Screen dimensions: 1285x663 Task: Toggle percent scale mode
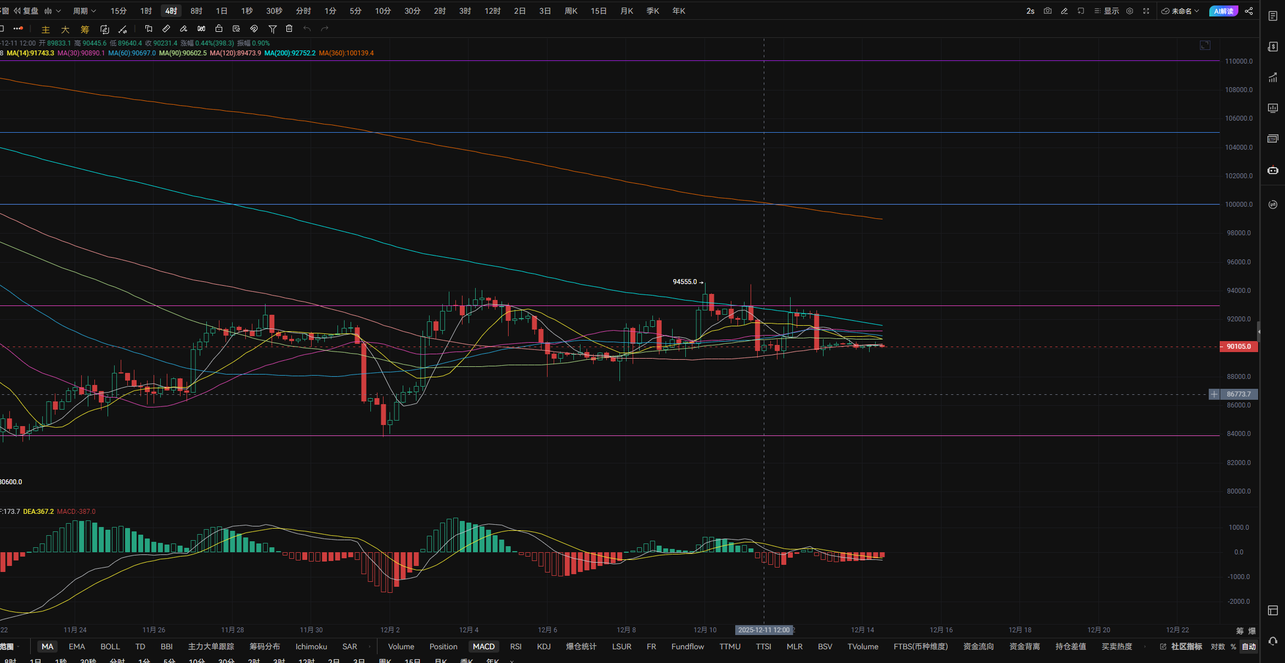click(x=1233, y=647)
